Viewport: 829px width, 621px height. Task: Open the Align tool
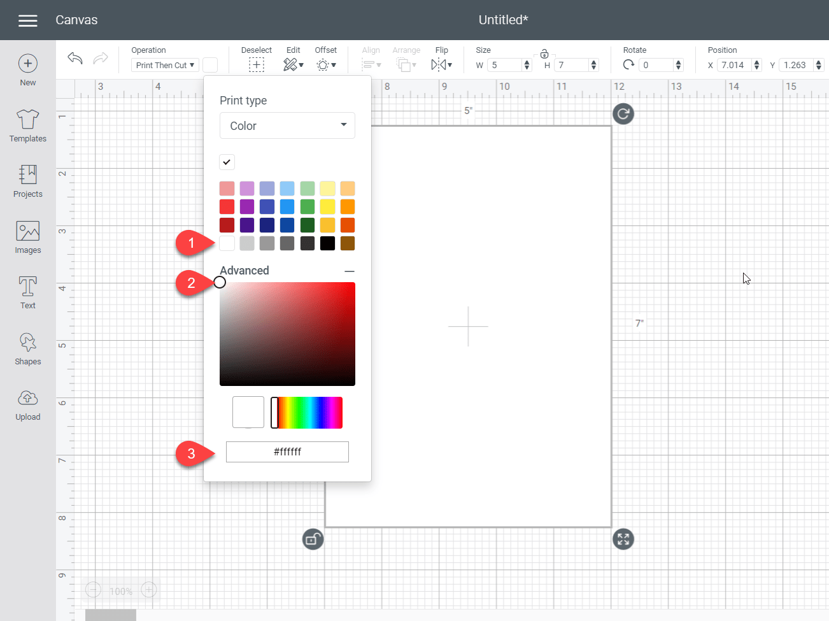tap(371, 65)
